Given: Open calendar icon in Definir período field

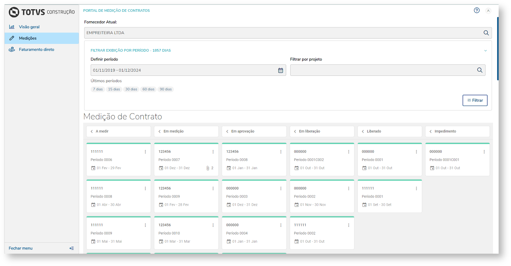Looking at the screenshot, I should click(x=280, y=70).
